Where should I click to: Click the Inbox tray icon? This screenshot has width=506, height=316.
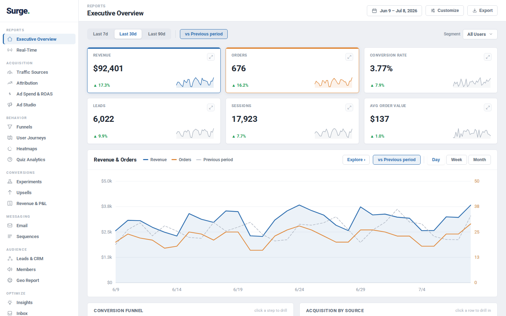tap(10, 313)
